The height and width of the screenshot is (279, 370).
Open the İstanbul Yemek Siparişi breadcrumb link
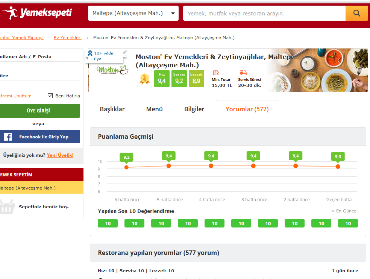click(22, 38)
